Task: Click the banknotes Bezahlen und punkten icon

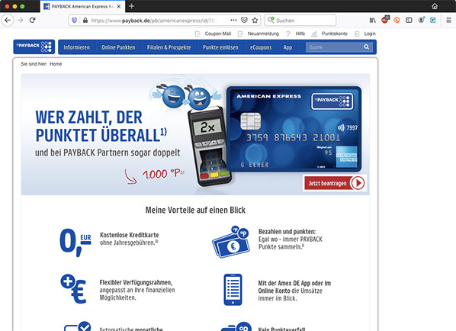Action: pyautogui.click(x=231, y=242)
